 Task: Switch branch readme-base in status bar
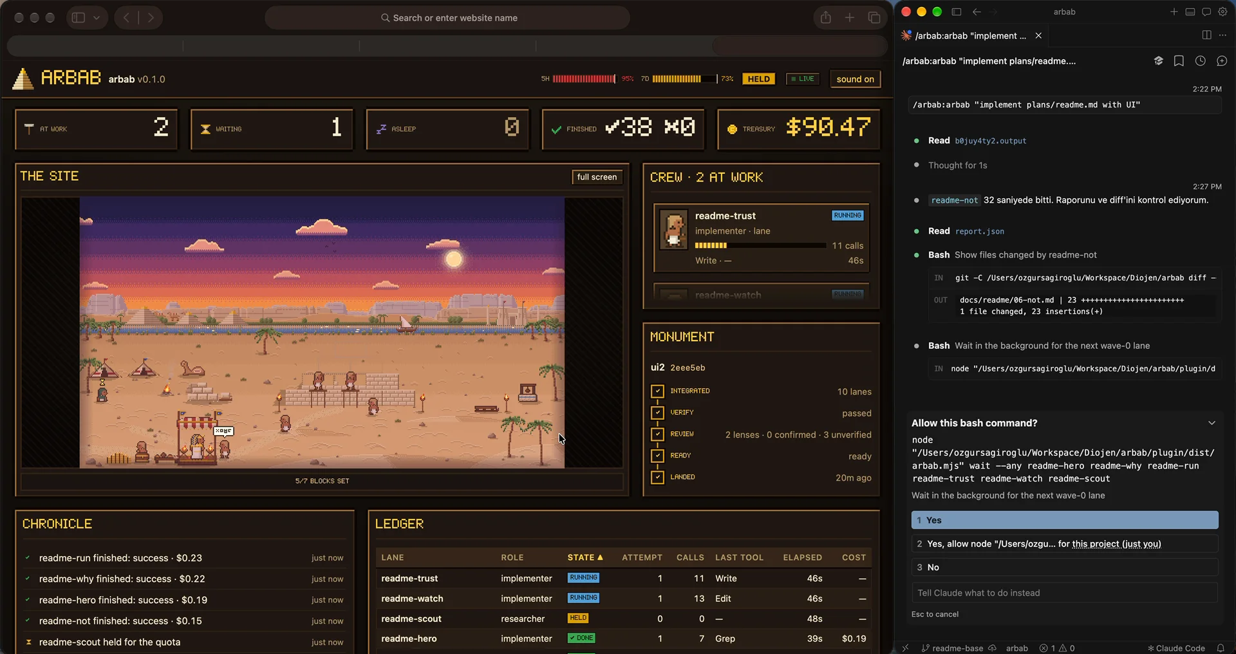coord(952,648)
